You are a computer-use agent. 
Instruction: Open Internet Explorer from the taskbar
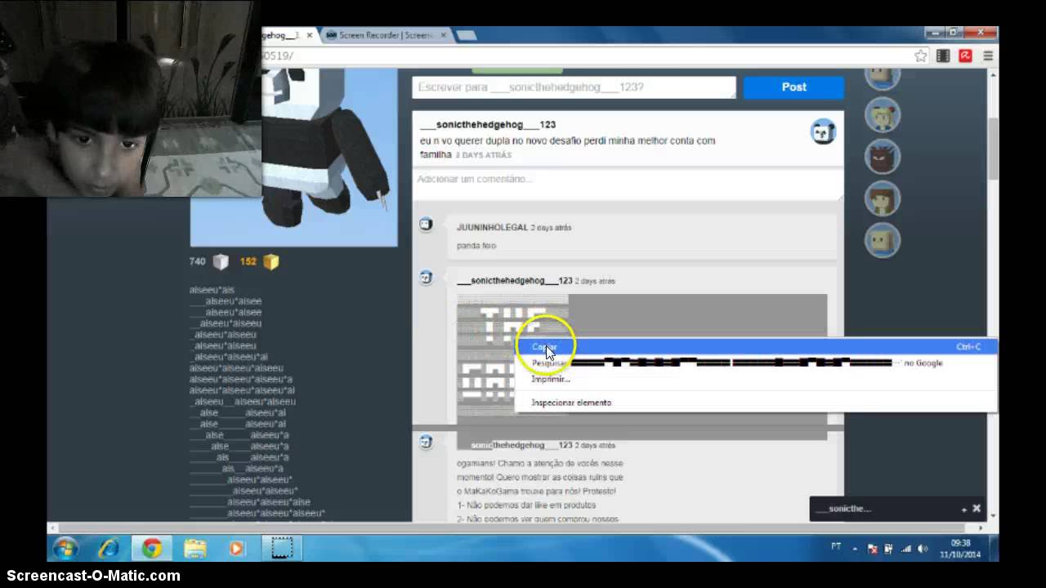109,548
